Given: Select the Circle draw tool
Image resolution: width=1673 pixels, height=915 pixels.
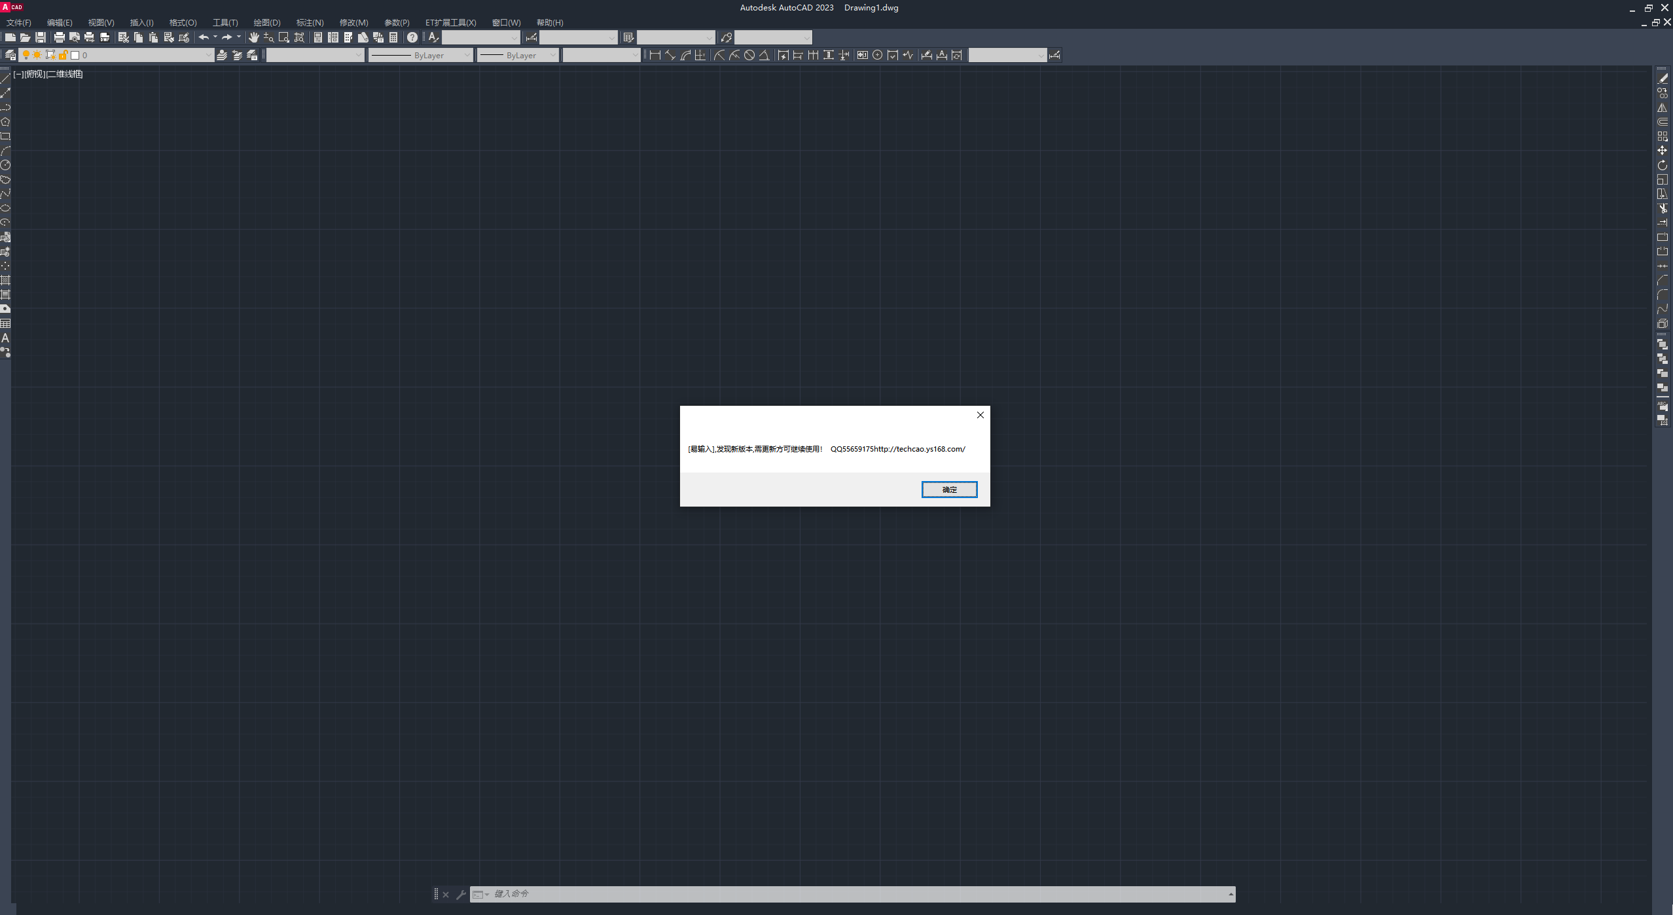Looking at the screenshot, I should point(5,165).
